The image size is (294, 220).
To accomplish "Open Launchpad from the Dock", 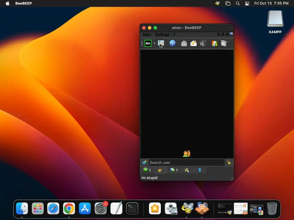I will coord(38,208).
